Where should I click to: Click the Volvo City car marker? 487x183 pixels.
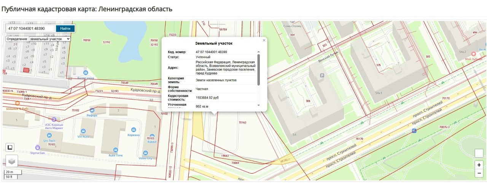pos(145,153)
